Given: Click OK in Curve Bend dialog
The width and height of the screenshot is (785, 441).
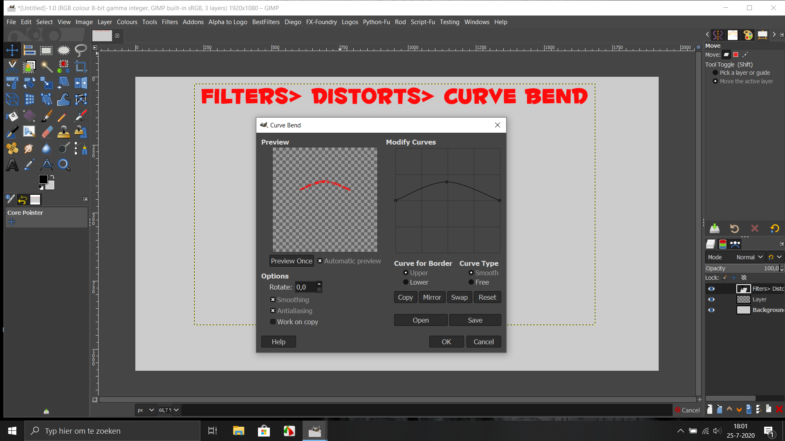Looking at the screenshot, I should point(446,342).
